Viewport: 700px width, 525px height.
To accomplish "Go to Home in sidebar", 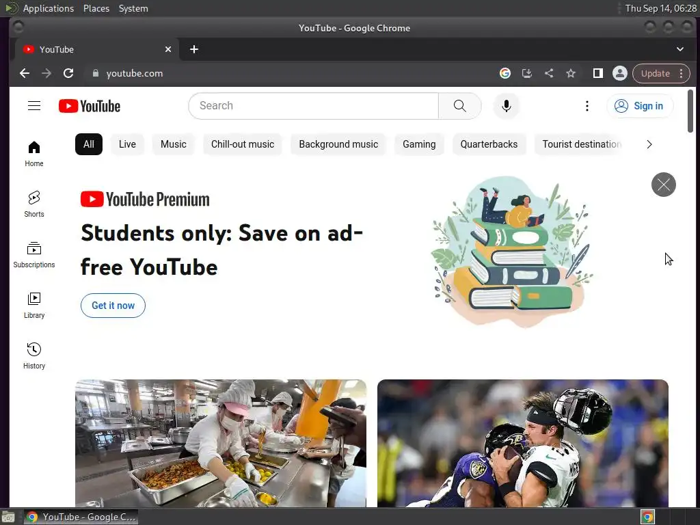I will click(34, 154).
